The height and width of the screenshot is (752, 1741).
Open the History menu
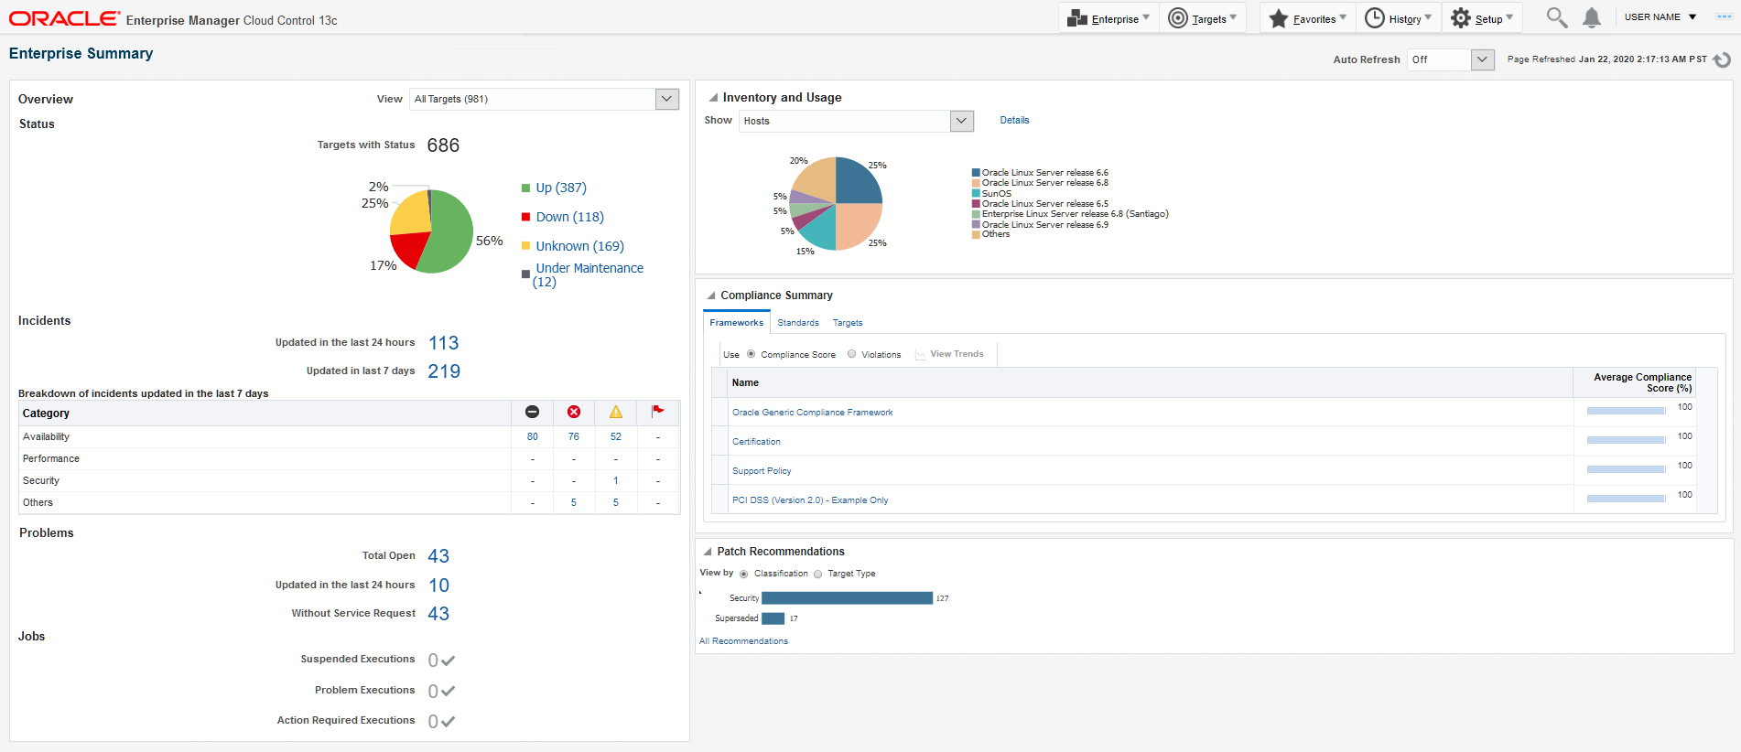(1398, 18)
